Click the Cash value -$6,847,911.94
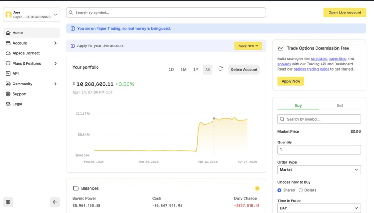374x213 pixels. 167,206
